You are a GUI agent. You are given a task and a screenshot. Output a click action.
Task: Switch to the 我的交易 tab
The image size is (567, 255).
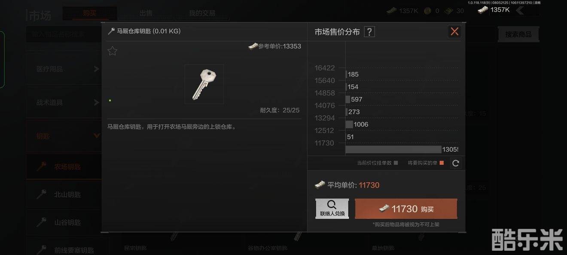(x=202, y=13)
